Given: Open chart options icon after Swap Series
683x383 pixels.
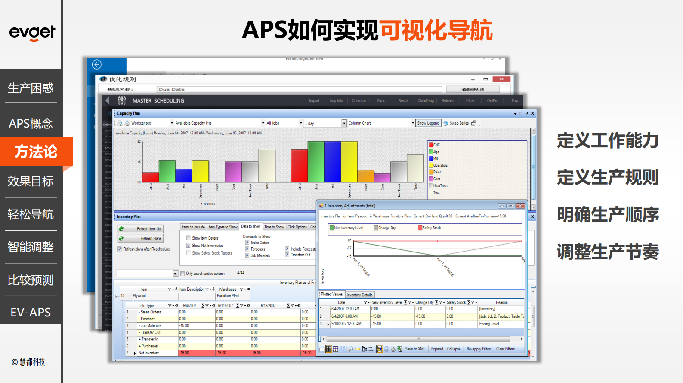Looking at the screenshot, I should point(474,123).
